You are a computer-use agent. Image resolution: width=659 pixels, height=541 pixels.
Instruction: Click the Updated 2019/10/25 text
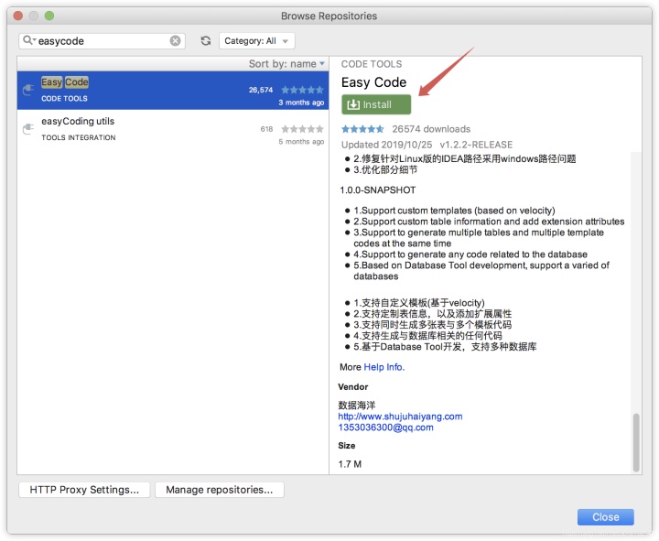click(386, 145)
